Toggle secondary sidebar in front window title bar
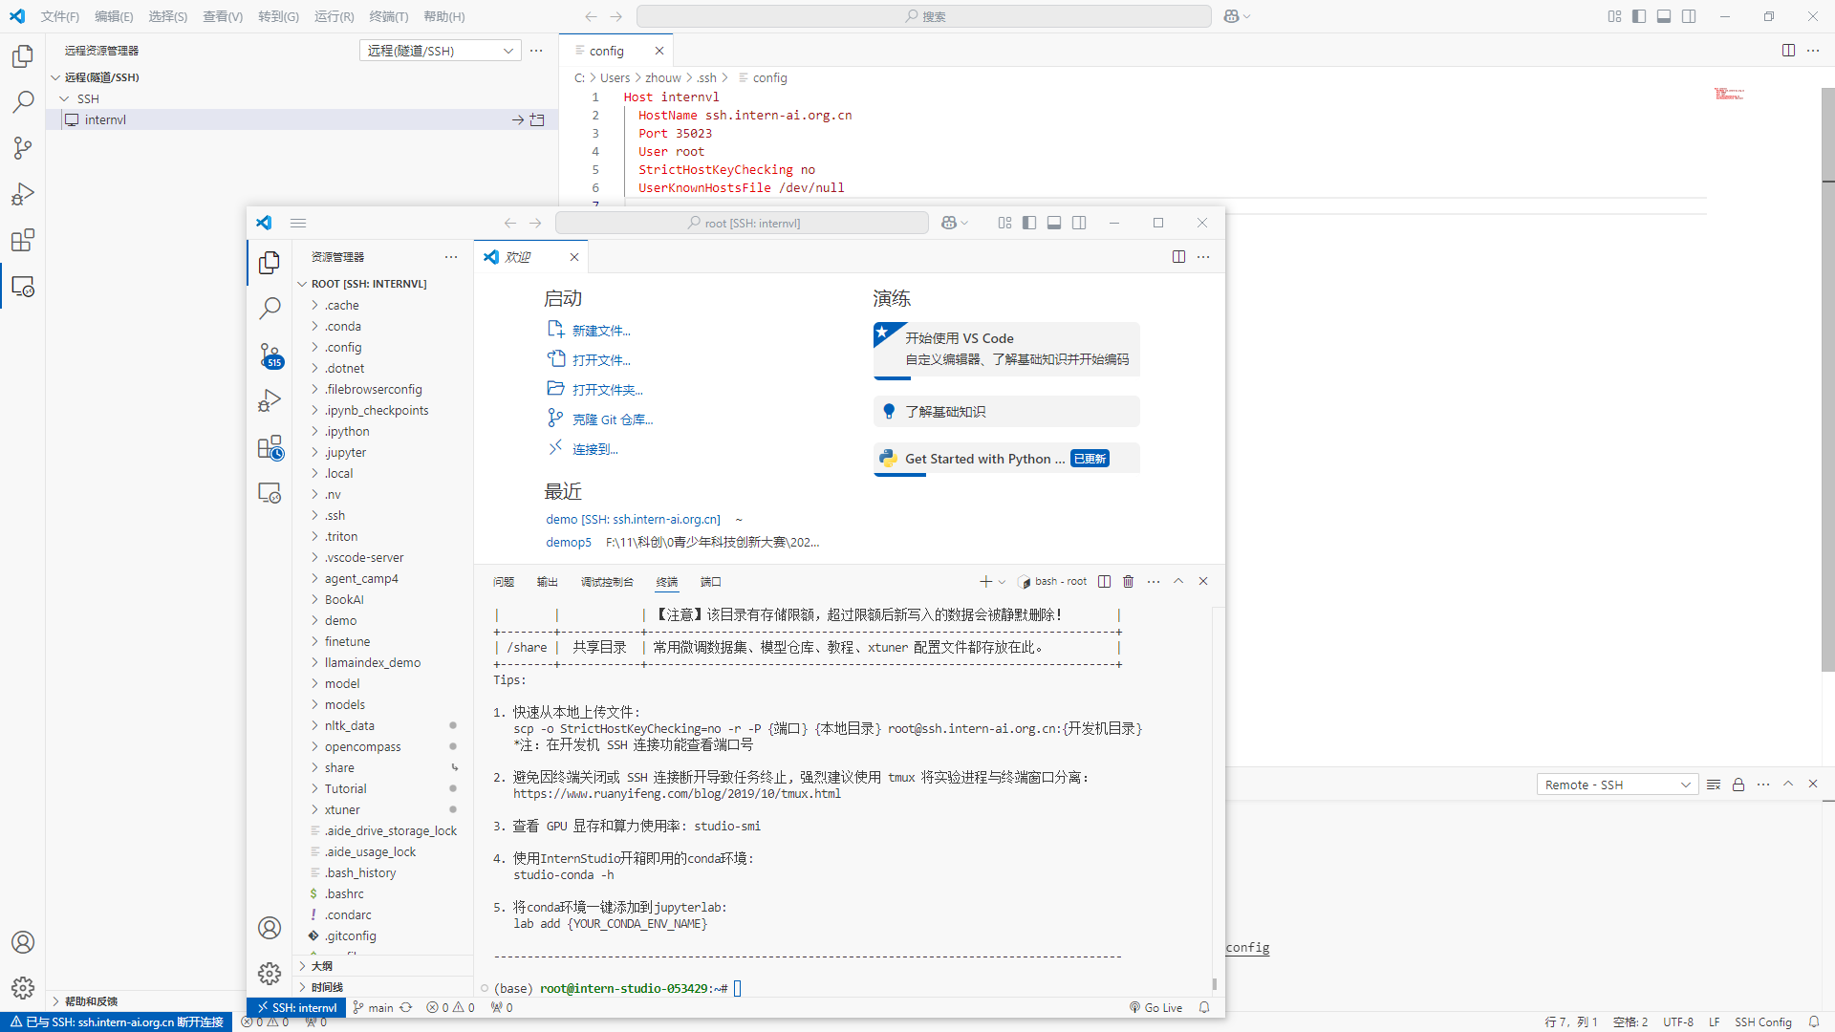The height and width of the screenshot is (1032, 1835). [1079, 223]
